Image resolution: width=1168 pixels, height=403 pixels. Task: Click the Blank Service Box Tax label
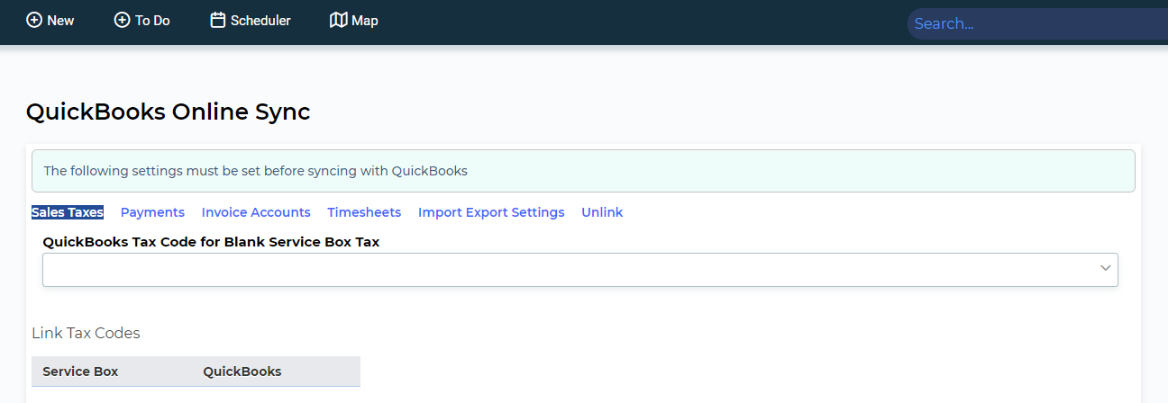[x=211, y=242]
